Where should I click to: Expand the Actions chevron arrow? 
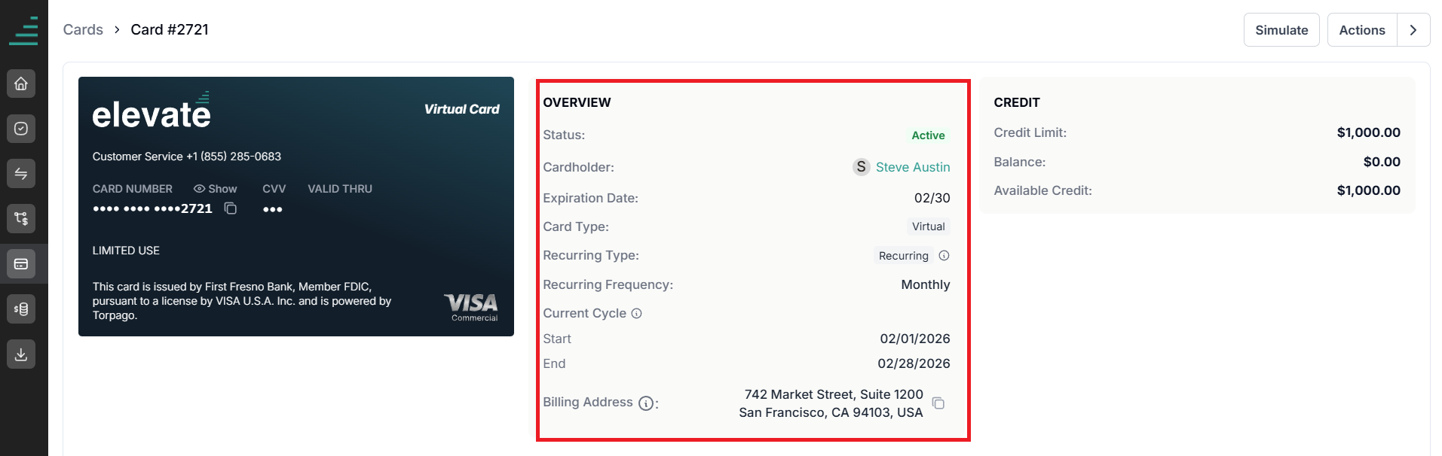(x=1413, y=30)
